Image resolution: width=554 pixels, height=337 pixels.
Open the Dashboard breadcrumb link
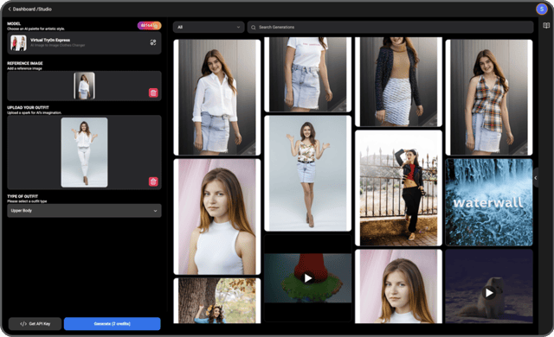(24, 10)
